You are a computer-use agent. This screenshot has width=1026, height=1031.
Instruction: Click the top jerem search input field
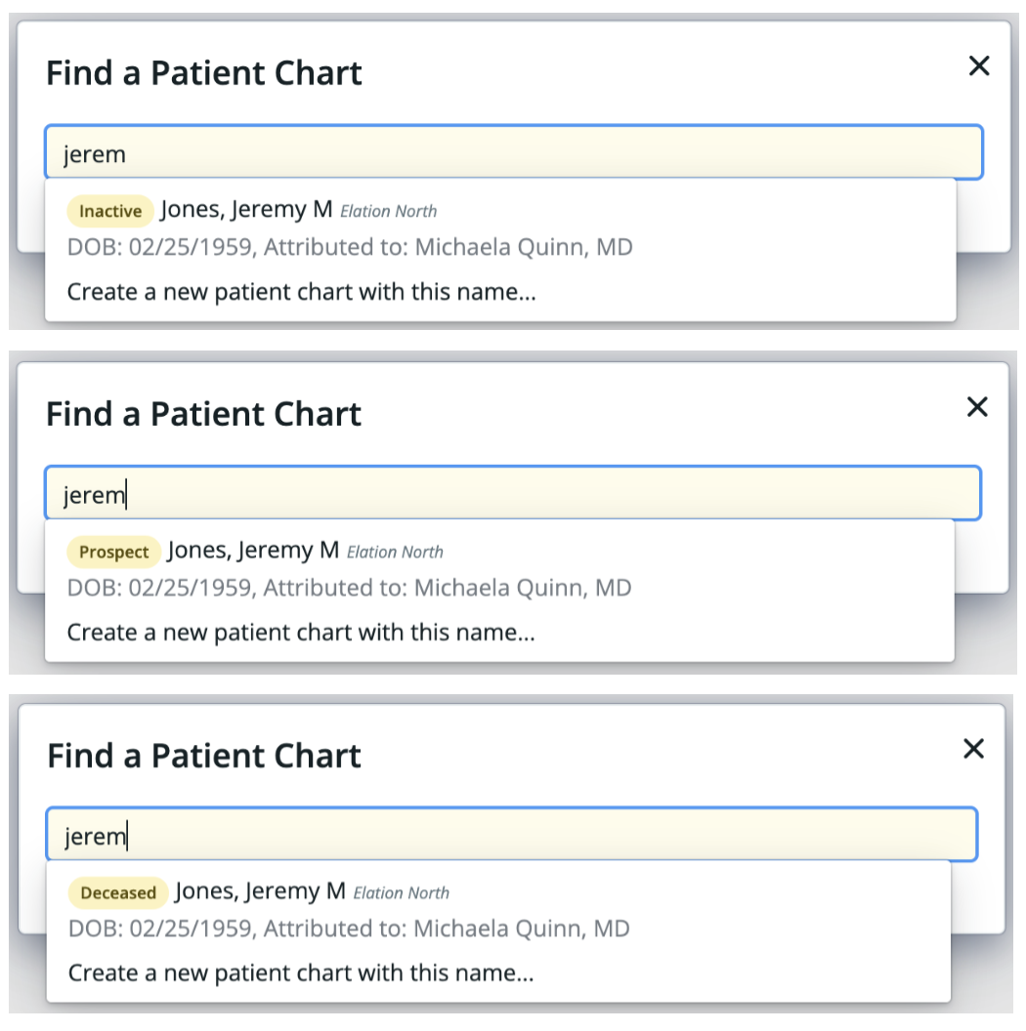pos(513,152)
